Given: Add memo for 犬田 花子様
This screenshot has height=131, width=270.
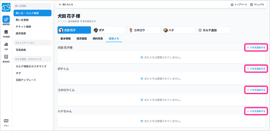Looking at the screenshot, I should click(x=256, y=47).
